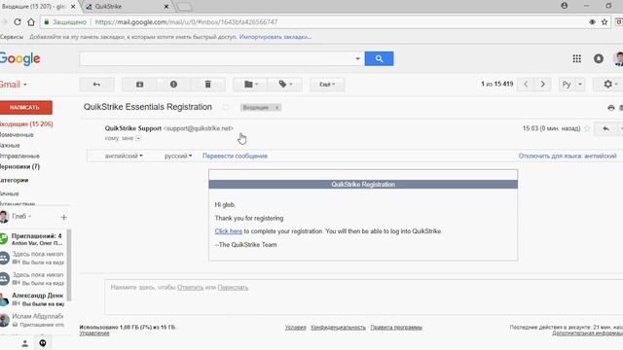623x350 pixels.
Task: Open 'Правила программы' footer link
Action: pos(396,328)
